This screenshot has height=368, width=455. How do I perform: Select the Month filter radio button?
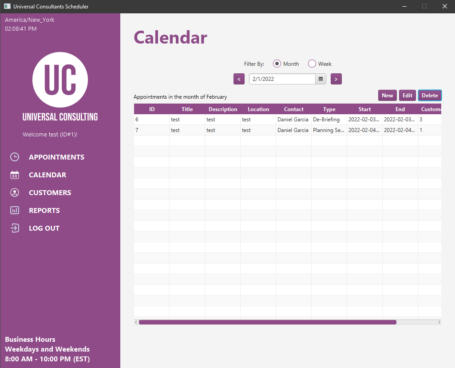pyautogui.click(x=277, y=64)
